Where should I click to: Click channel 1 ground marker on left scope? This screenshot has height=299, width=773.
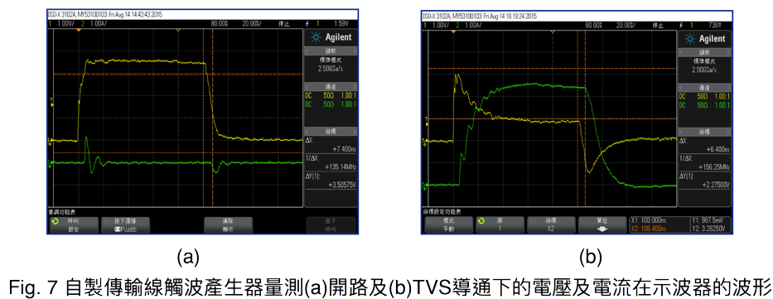click(x=50, y=140)
